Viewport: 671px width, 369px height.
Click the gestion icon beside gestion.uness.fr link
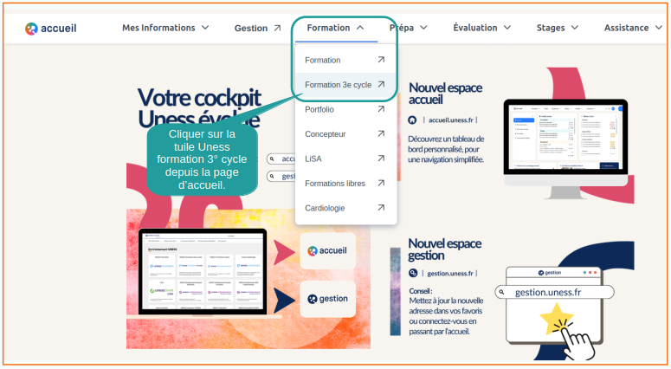coord(413,273)
